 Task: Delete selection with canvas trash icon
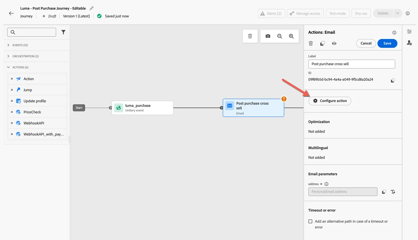(x=250, y=36)
